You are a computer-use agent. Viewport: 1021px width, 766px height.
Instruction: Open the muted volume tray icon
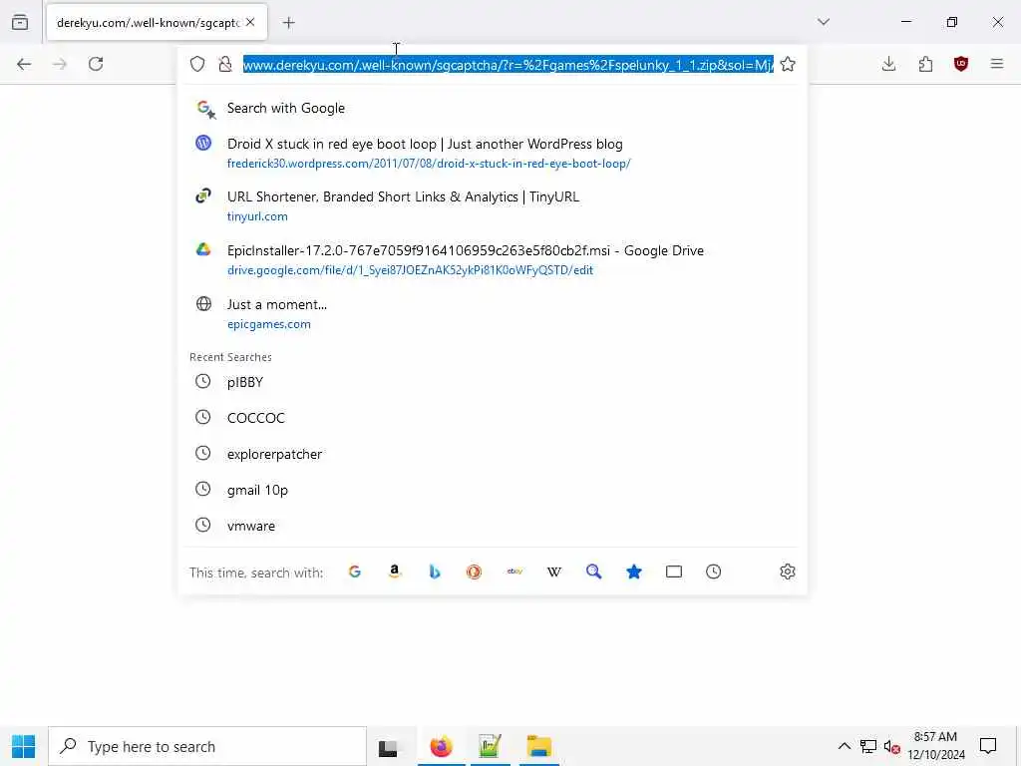pos(892,746)
